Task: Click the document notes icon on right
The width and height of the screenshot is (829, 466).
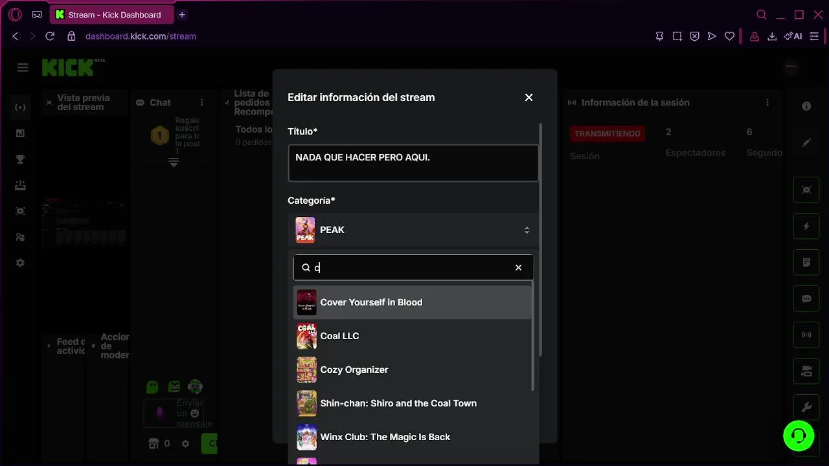Action: tap(806, 262)
